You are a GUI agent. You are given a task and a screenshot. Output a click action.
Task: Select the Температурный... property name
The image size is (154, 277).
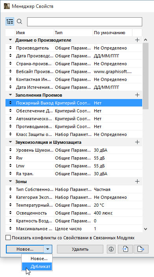pyautogui.click(x=34, y=205)
